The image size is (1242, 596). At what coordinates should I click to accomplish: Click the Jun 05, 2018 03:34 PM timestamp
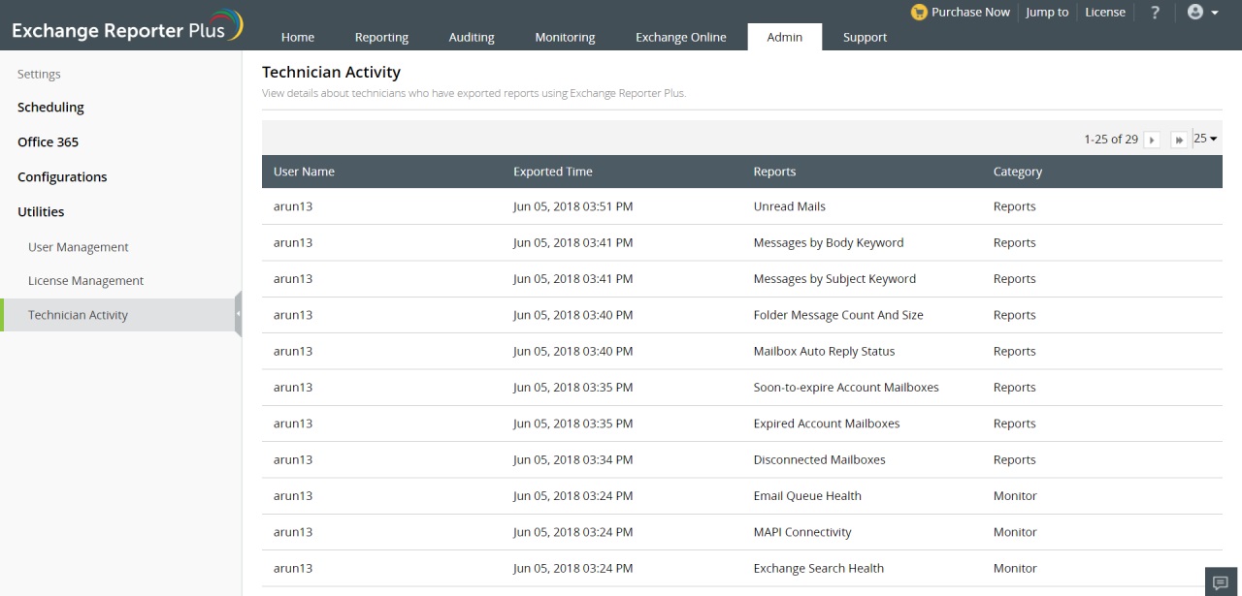(x=573, y=460)
